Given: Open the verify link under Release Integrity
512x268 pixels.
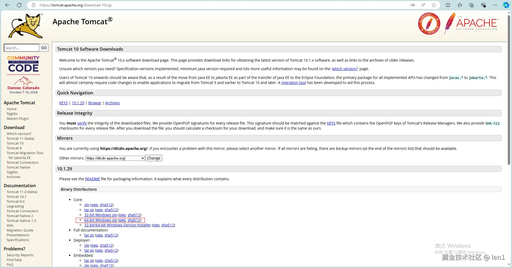Looking at the screenshot, I should tap(82, 123).
